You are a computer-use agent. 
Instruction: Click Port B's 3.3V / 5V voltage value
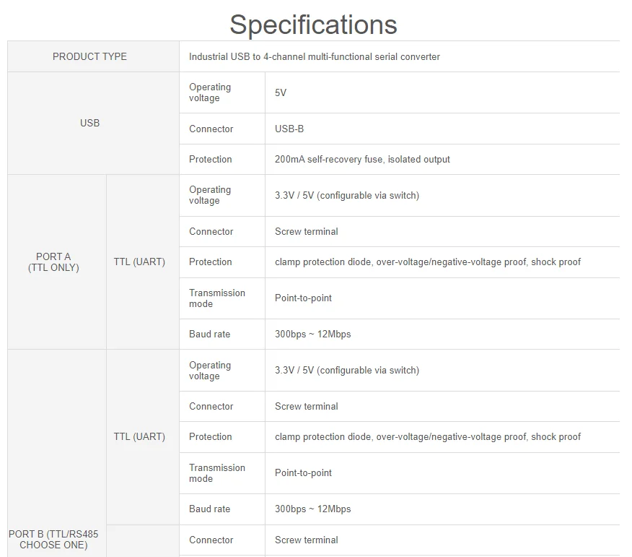(x=346, y=370)
